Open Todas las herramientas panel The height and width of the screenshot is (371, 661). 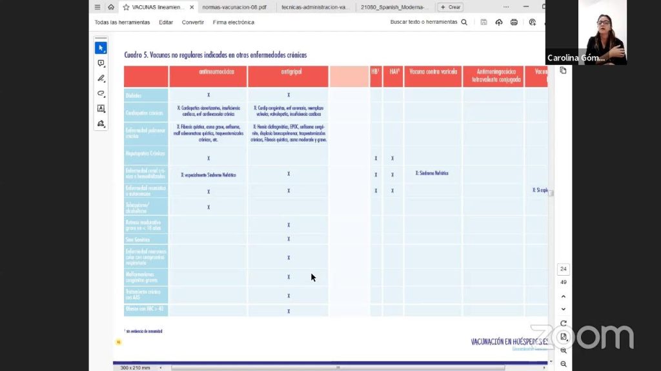(122, 22)
